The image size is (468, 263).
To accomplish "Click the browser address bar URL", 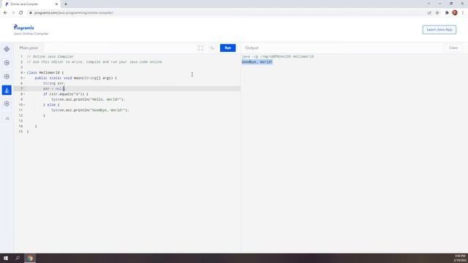I will (x=74, y=13).
